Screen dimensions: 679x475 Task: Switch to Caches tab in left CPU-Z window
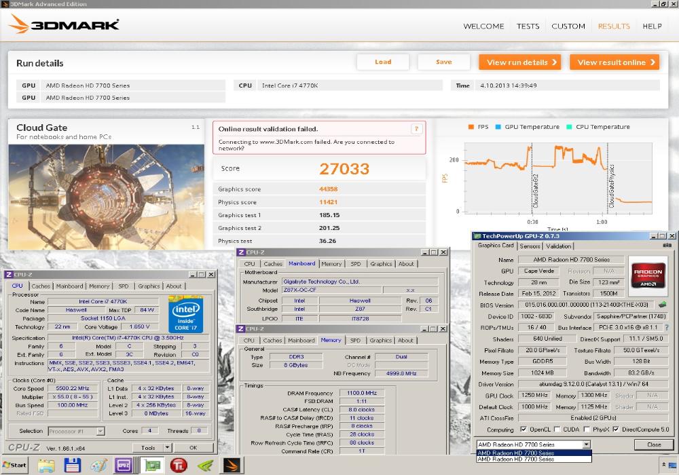click(x=41, y=286)
